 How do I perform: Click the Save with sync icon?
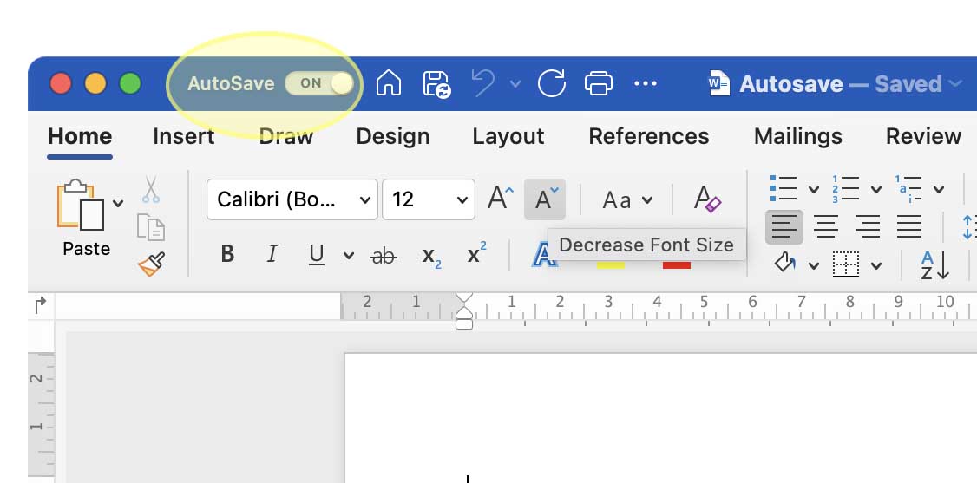click(436, 84)
